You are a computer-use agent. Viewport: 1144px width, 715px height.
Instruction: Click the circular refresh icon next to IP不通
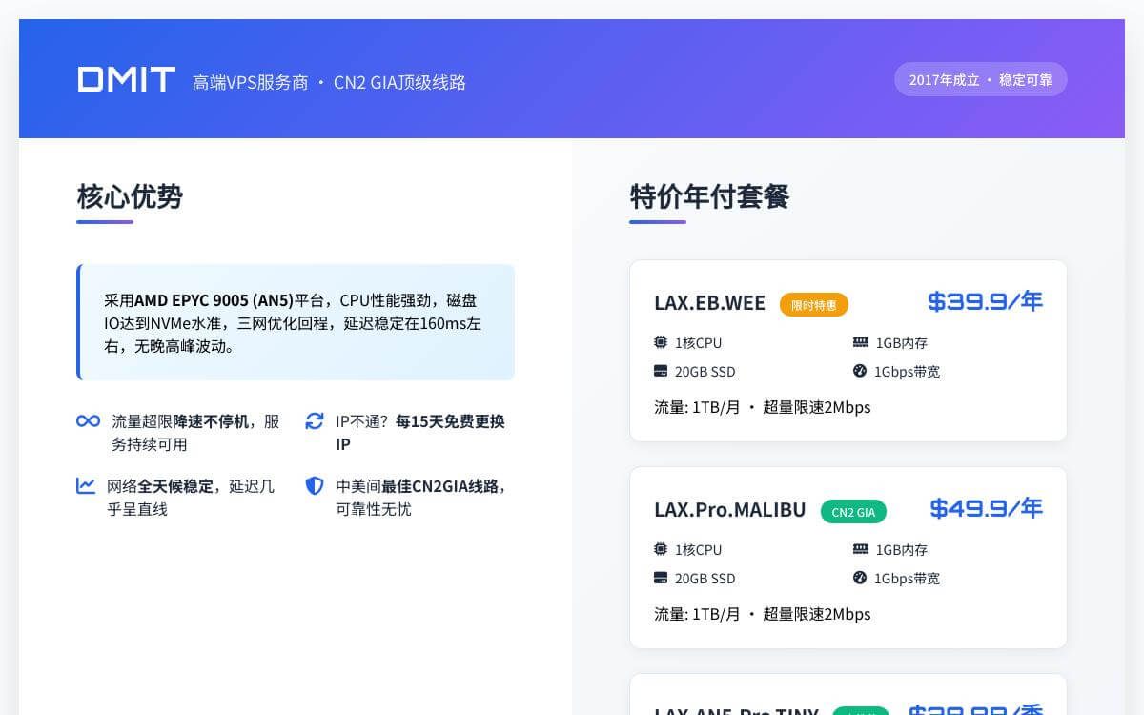pos(315,420)
